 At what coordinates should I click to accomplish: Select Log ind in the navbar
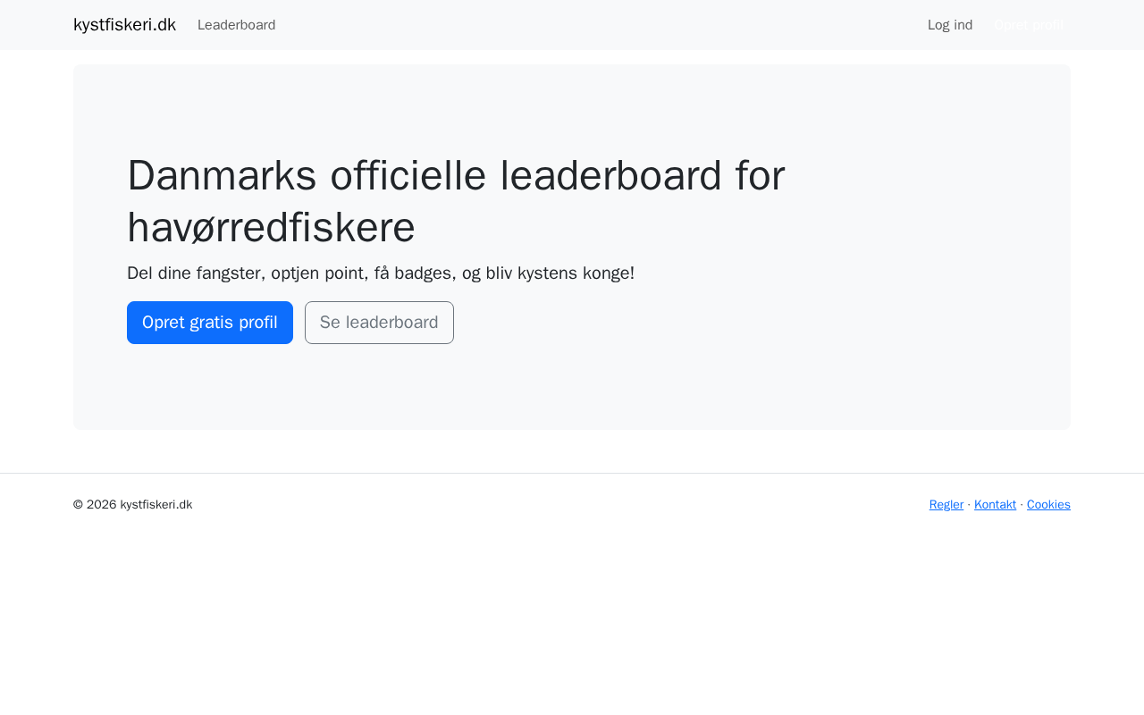point(949,25)
